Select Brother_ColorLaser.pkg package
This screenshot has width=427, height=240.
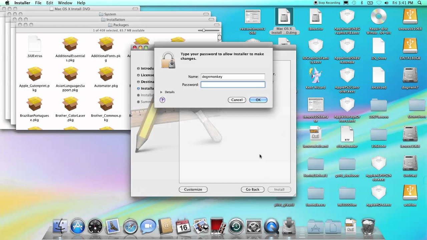70,104
